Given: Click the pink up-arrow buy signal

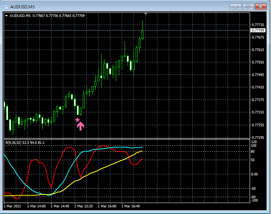Looking at the screenshot, I should (81, 126).
